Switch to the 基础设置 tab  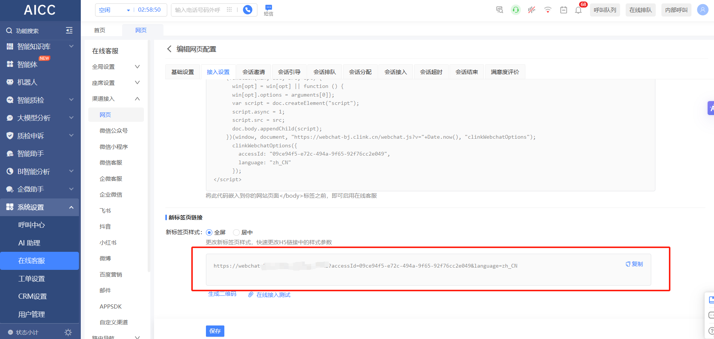coord(183,72)
